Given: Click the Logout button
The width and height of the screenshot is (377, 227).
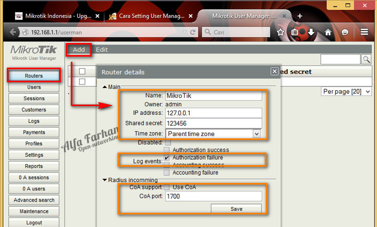Looking at the screenshot, I should tap(34, 223).
